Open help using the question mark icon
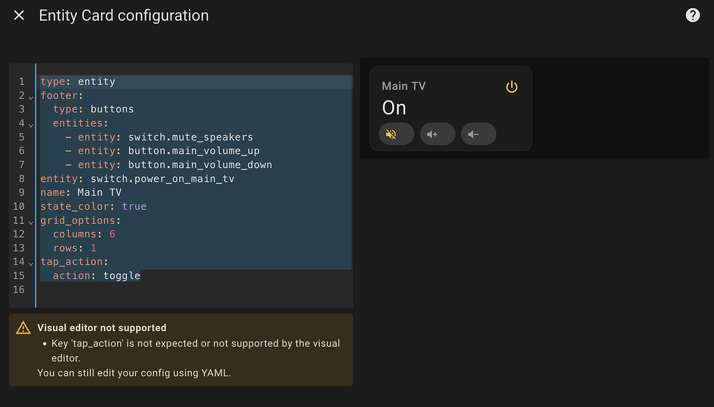The height and width of the screenshot is (407, 714). click(x=692, y=15)
